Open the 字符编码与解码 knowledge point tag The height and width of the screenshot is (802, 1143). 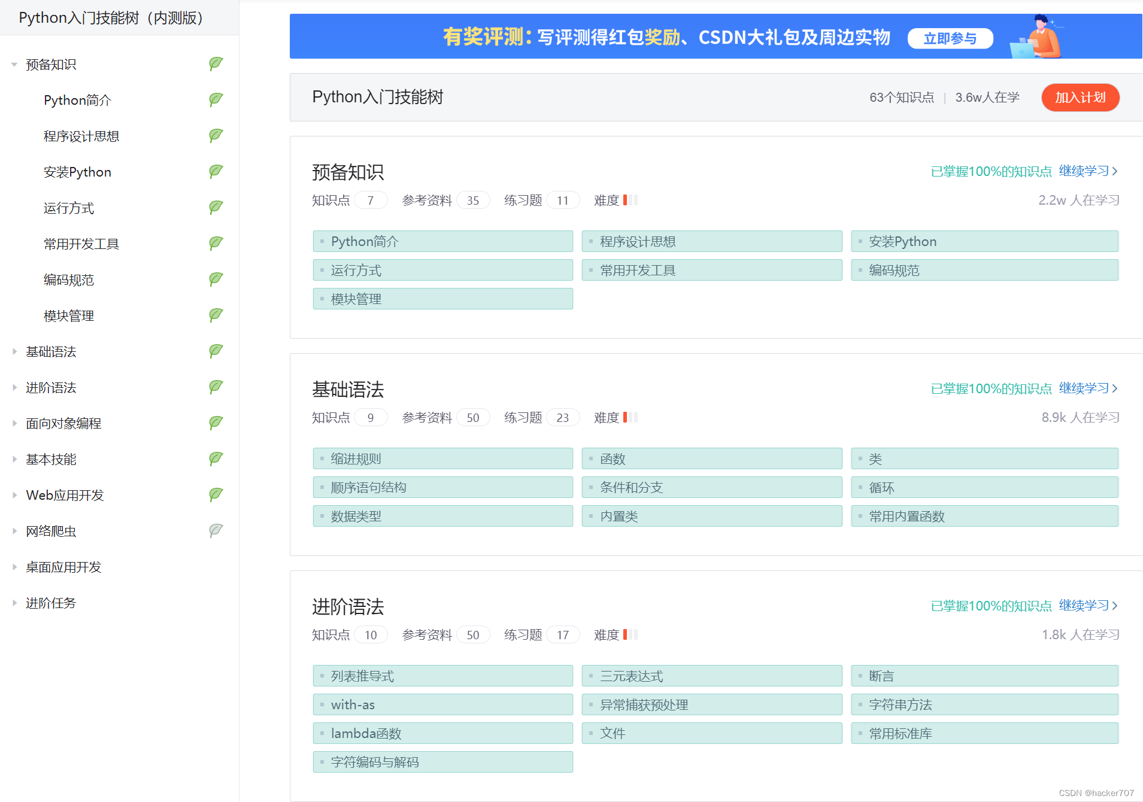(442, 762)
